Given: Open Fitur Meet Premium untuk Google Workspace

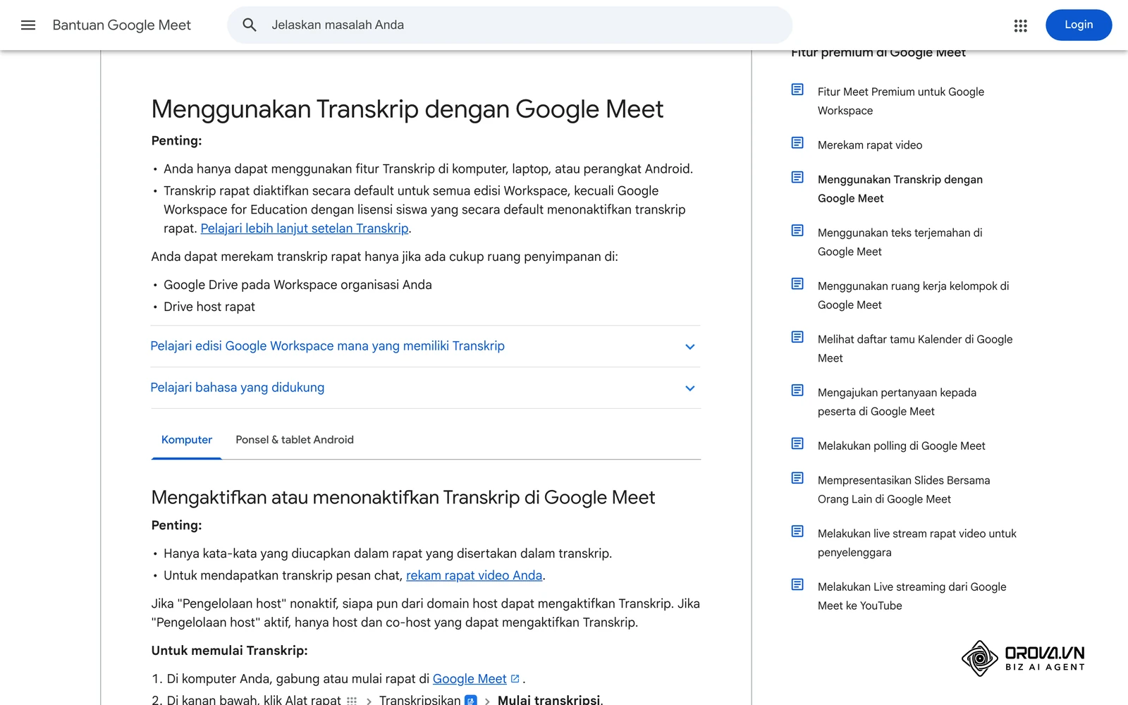Looking at the screenshot, I should [901, 101].
